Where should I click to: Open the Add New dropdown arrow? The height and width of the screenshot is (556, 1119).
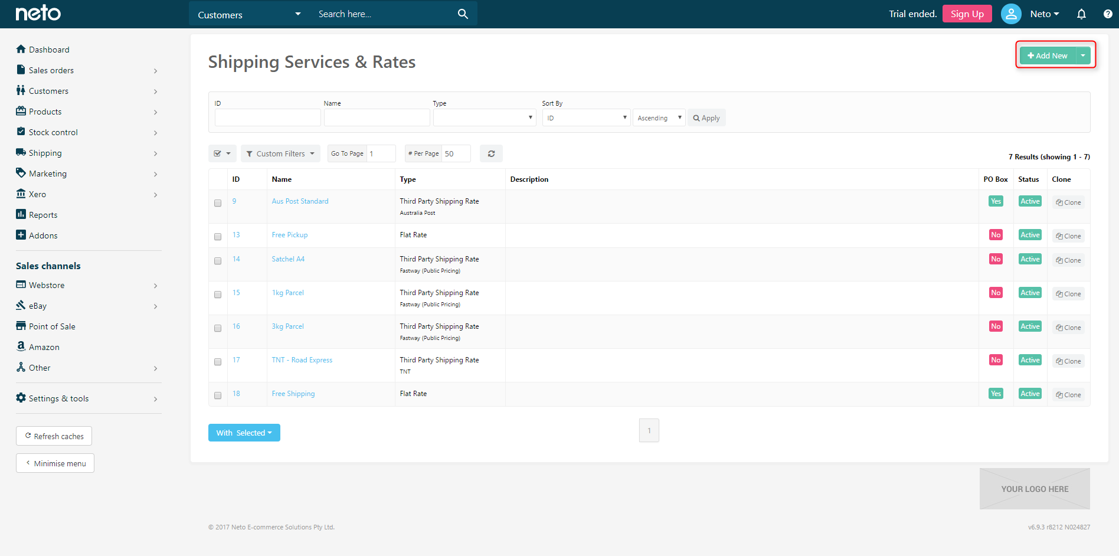coord(1083,55)
